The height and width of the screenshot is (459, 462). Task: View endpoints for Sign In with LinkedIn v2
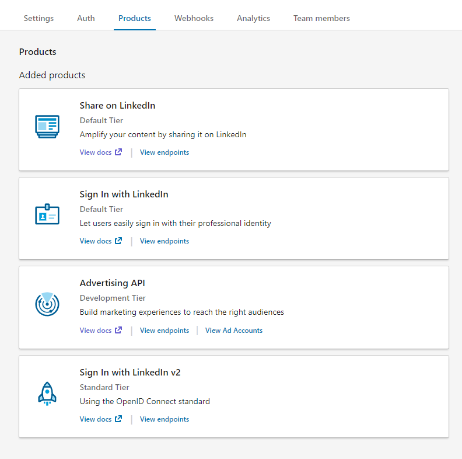click(x=164, y=419)
